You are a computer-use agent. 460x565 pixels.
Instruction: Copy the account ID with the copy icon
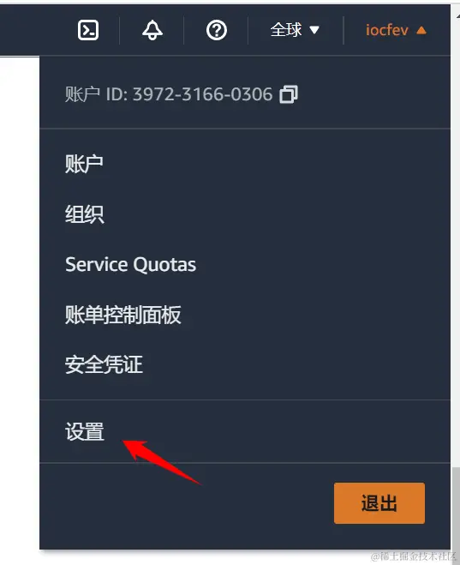[289, 94]
